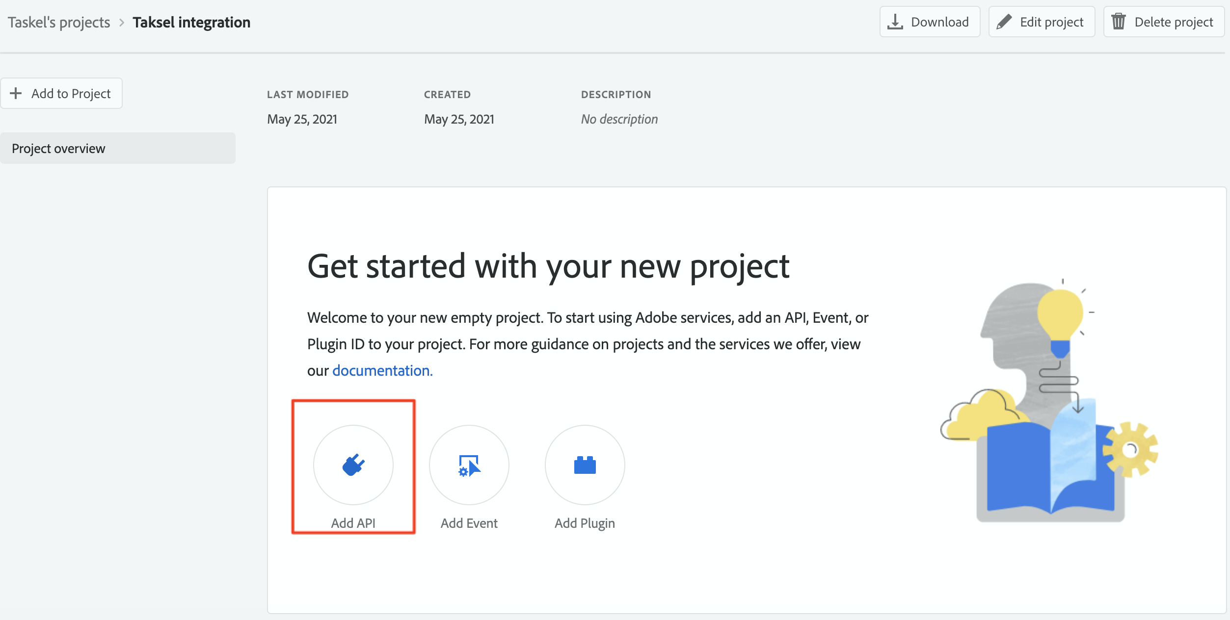Click the download arrow icon
This screenshot has height=620, width=1230.
tap(895, 22)
